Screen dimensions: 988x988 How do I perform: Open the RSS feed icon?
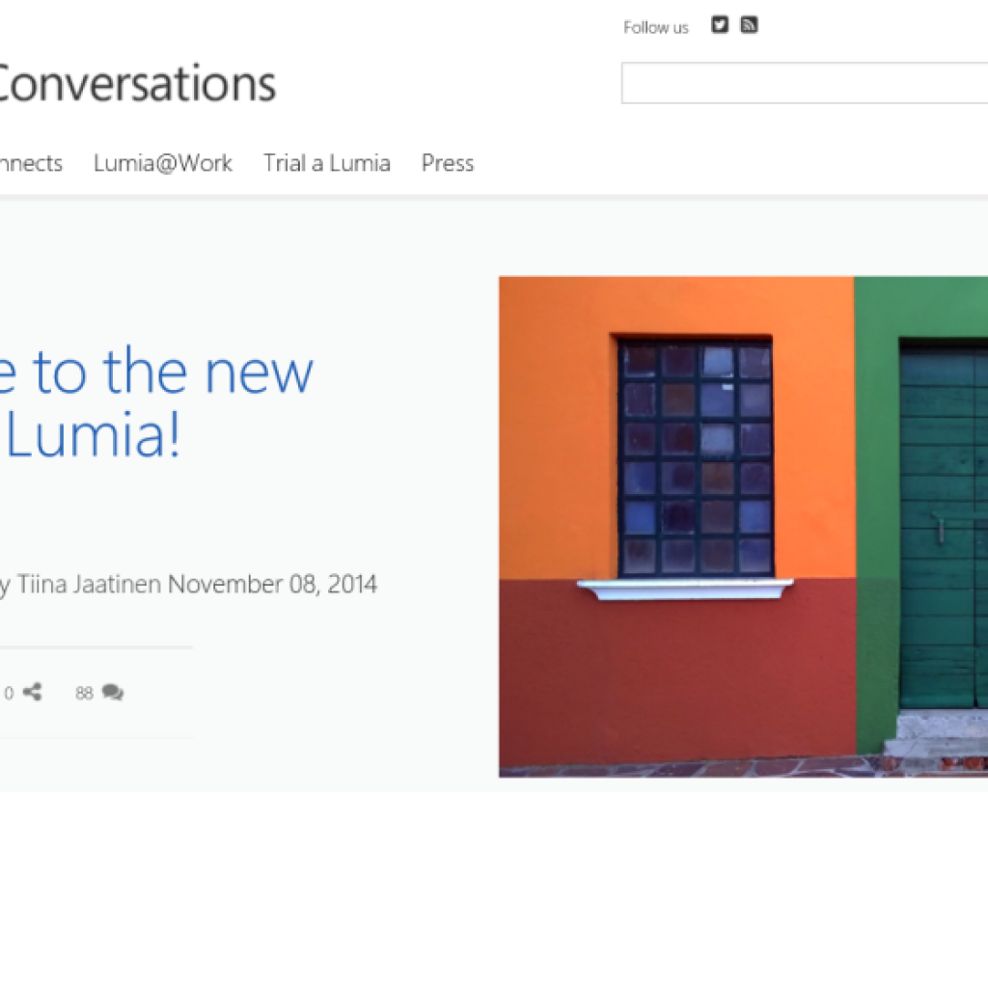click(749, 24)
